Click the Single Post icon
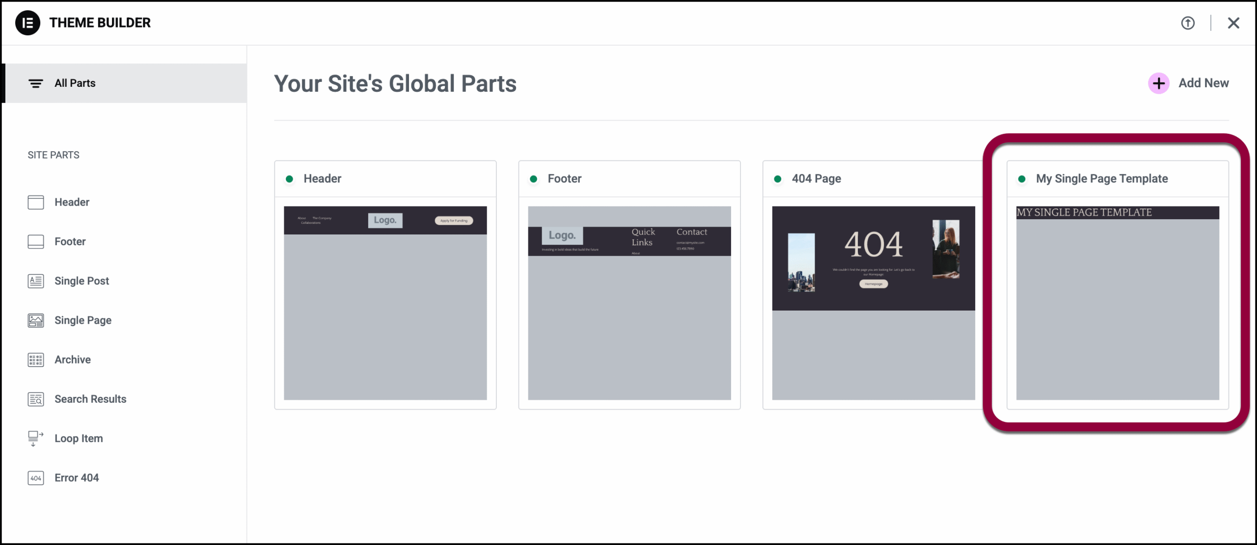 click(35, 281)
